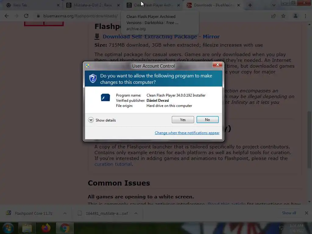Click the site lock icon
The image size is (312, 234).
[x=38, y=16]
